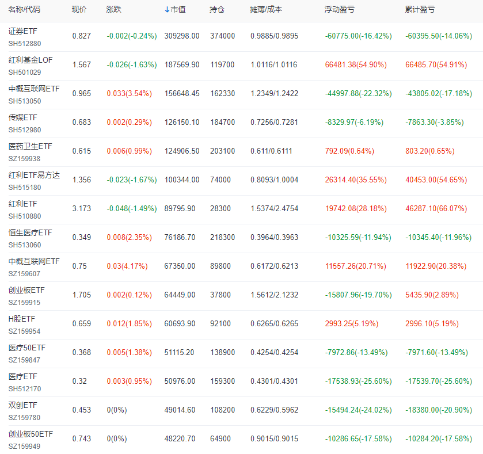Select position 218300

222,238
